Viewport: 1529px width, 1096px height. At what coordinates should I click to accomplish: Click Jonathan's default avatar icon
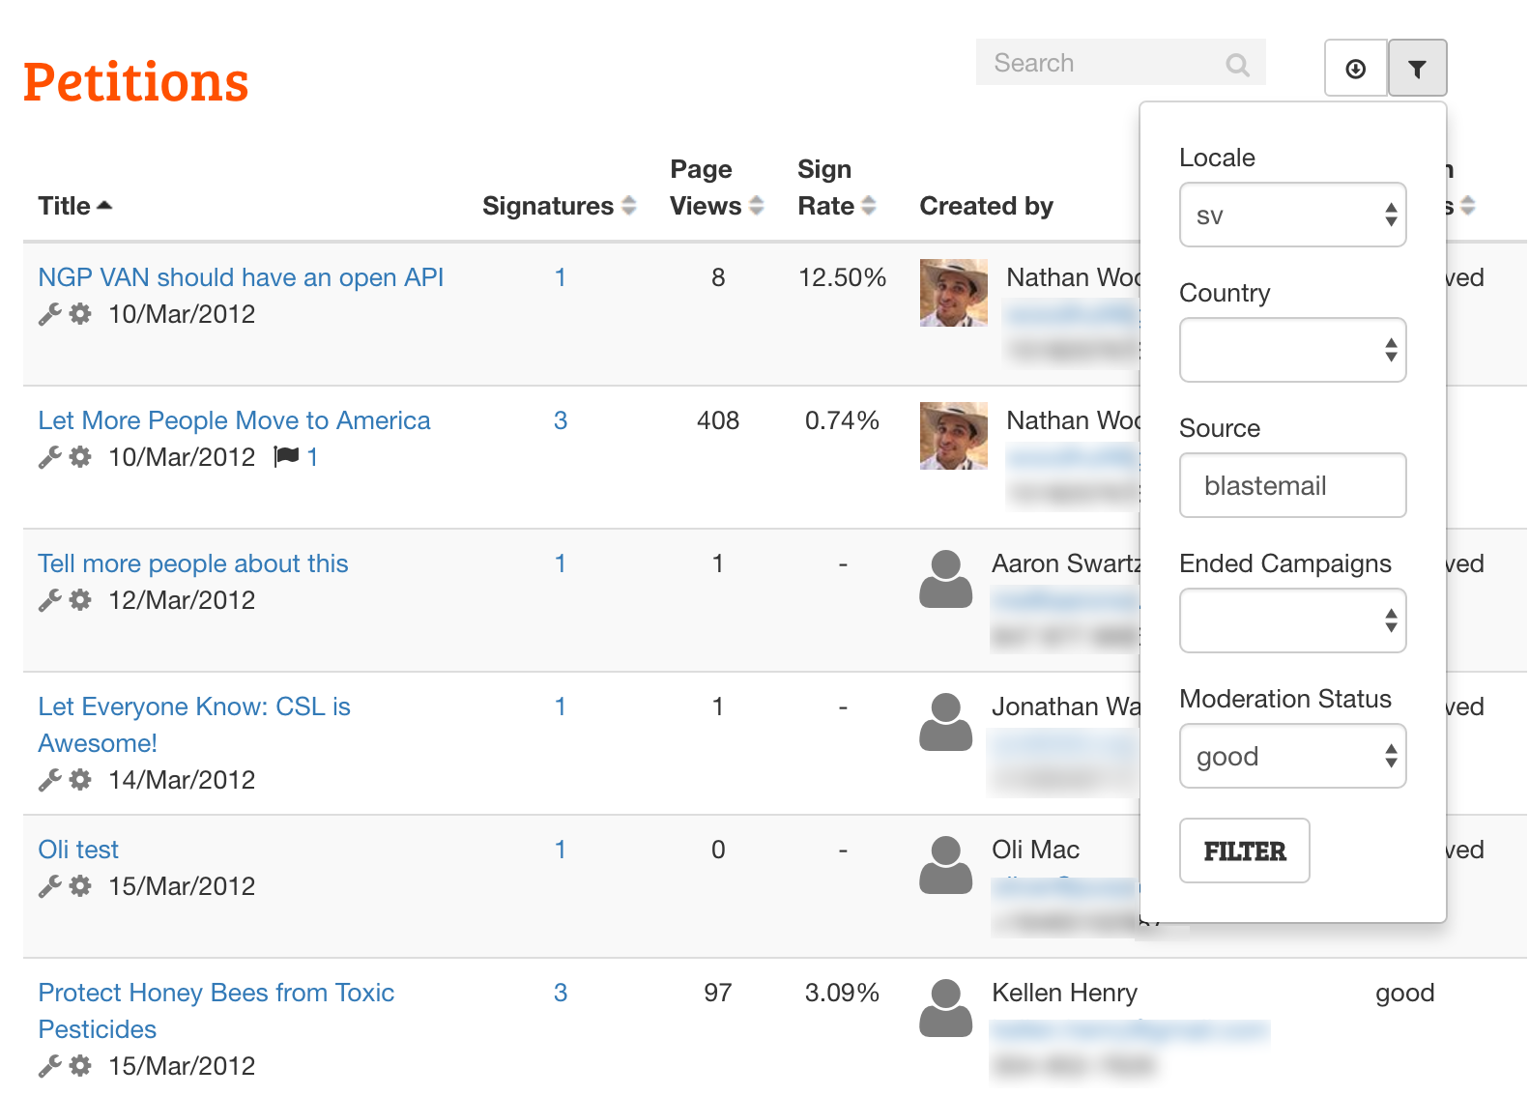[x=945, y=722]
